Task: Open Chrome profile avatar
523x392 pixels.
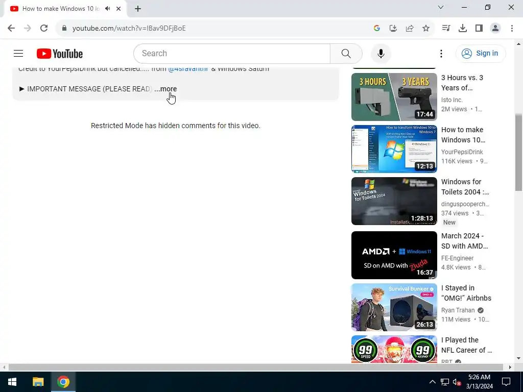Action: (495, 29)
